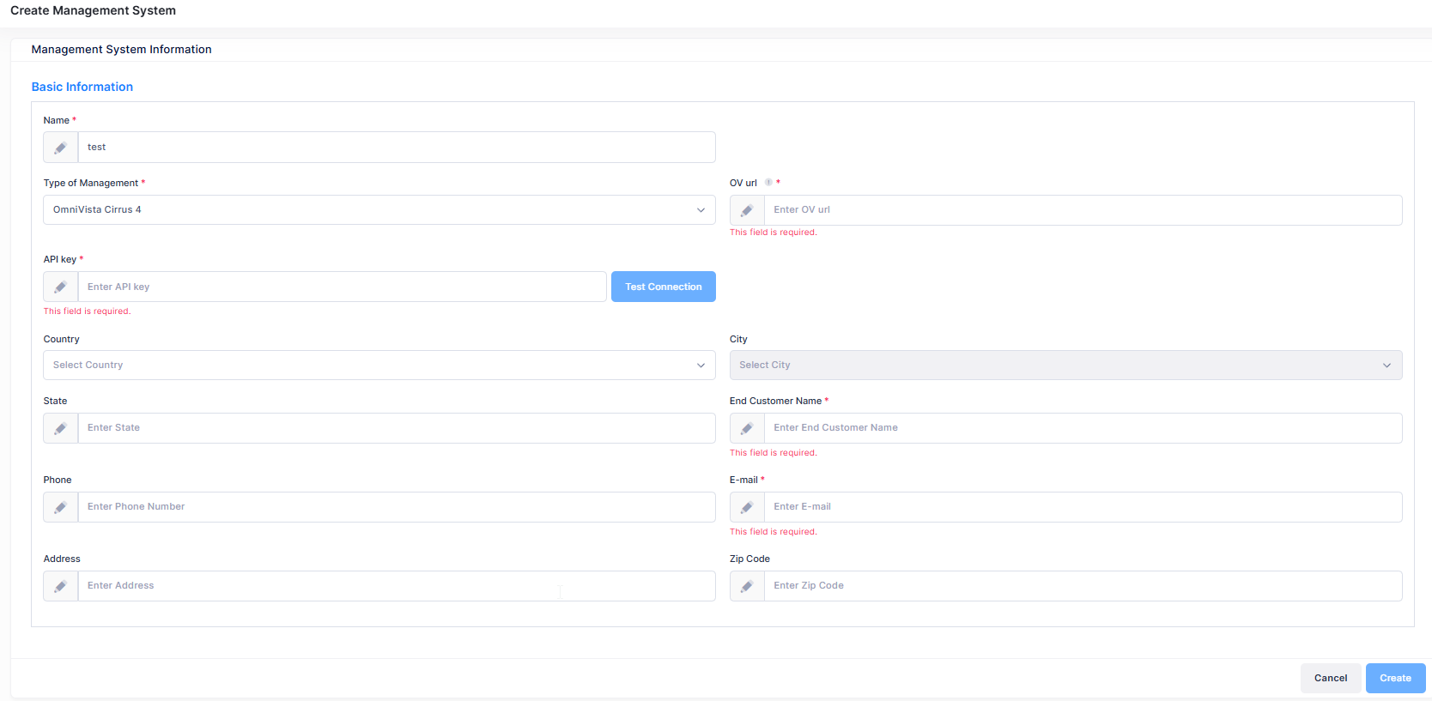Screen dimensions: 1432x701
Task: Click the pencil icon beside End Customer Name
Action: [747, 428]
